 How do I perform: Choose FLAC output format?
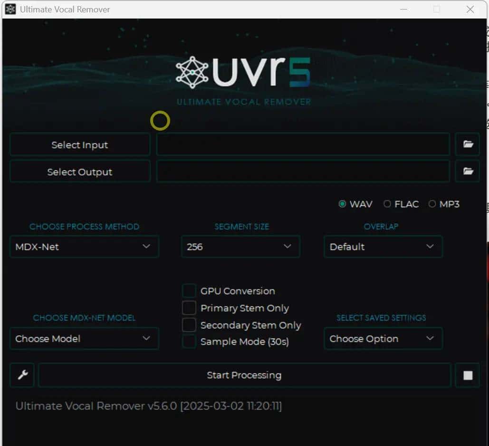point(388,204)
